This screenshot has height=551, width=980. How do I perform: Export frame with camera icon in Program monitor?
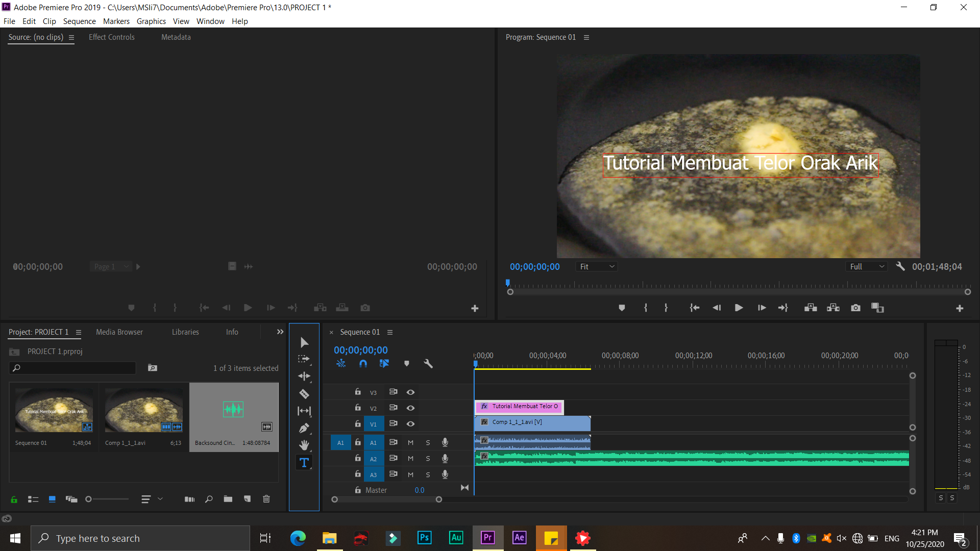pos(856,308)
